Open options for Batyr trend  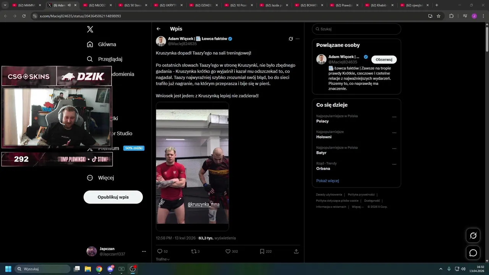coord(394,149)
